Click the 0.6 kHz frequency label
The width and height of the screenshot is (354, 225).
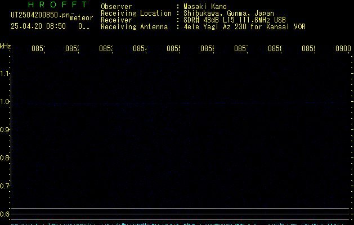5,214
